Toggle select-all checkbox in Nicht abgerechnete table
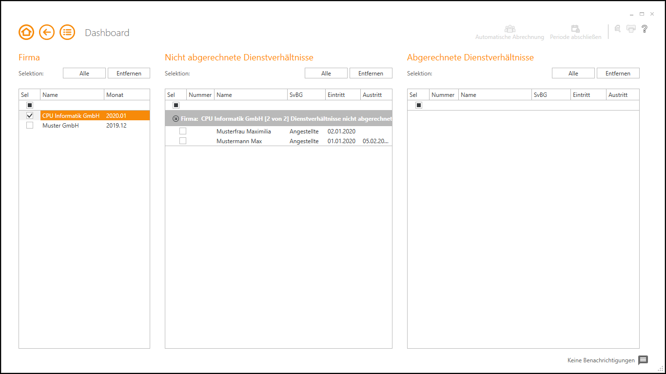The height and width of the screenshot is (374, 666). point(176,105)
